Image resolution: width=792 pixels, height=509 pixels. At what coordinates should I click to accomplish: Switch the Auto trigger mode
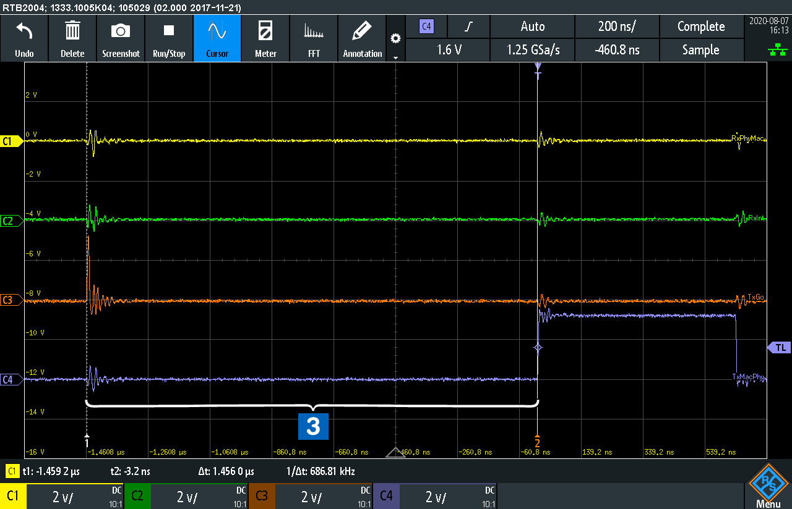click(532, 27)
